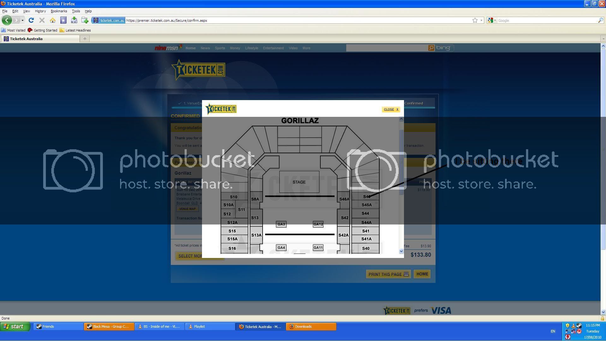Open the File menu
Image resolution: width=606 pixels, height=341 pixels.
(5, 11)
